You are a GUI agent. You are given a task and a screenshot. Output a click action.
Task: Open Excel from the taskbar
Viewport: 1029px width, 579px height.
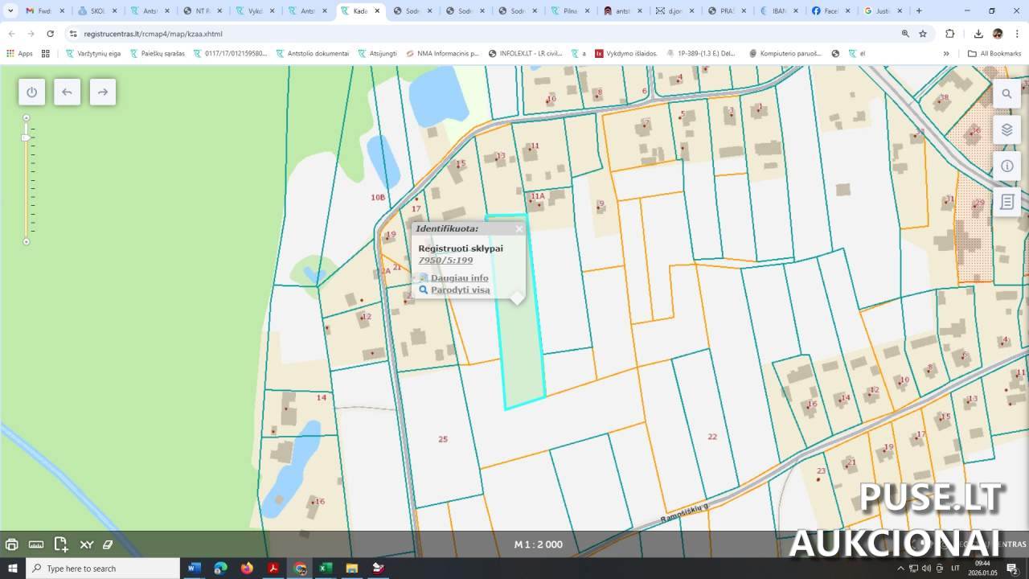pos(326,569)
